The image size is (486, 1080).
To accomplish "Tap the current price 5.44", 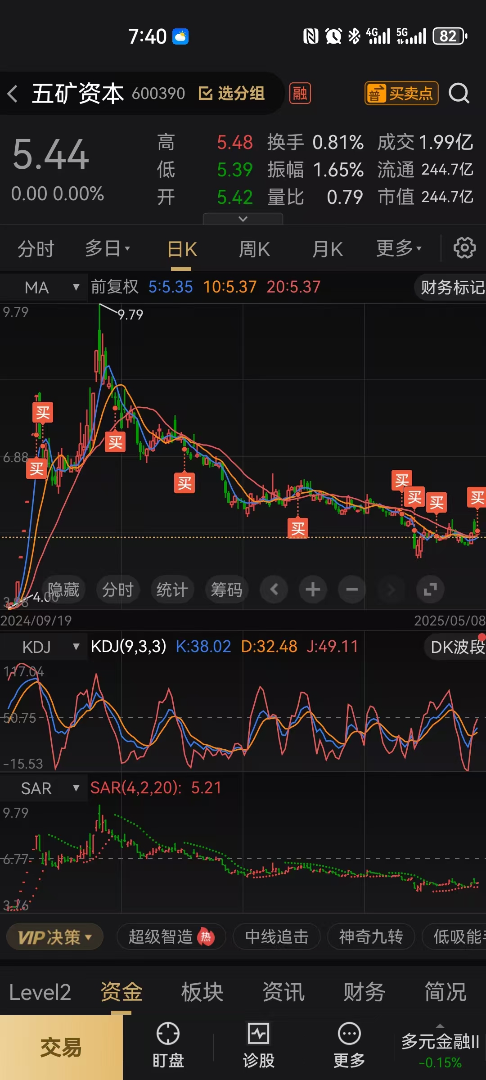I will pos(51,155).
